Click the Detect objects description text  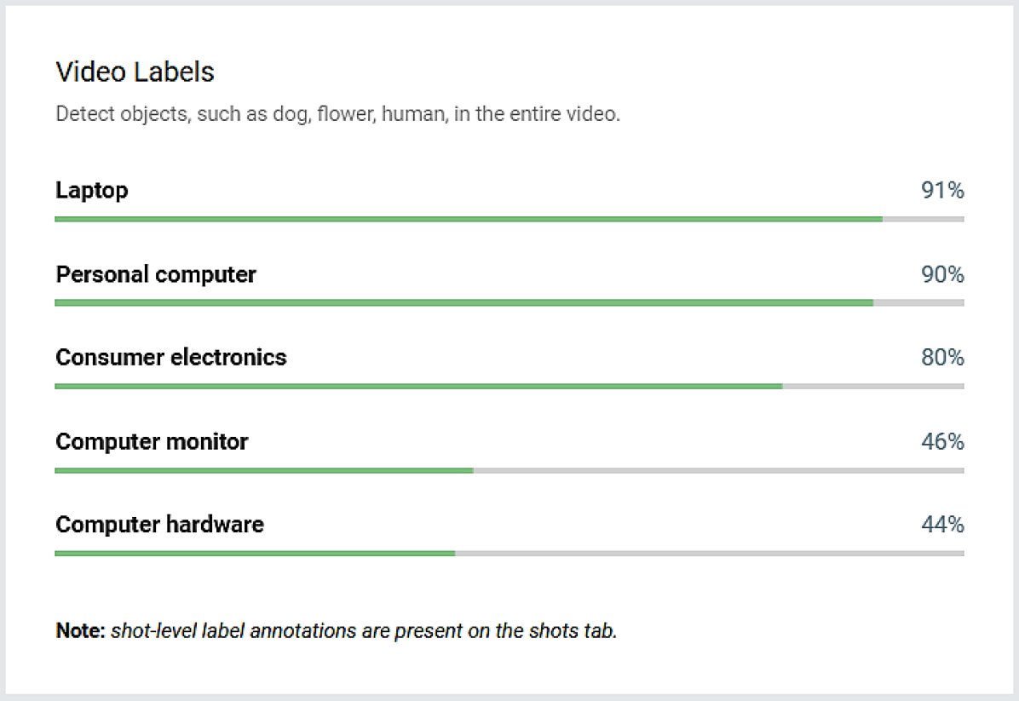(x=337, y=114)
